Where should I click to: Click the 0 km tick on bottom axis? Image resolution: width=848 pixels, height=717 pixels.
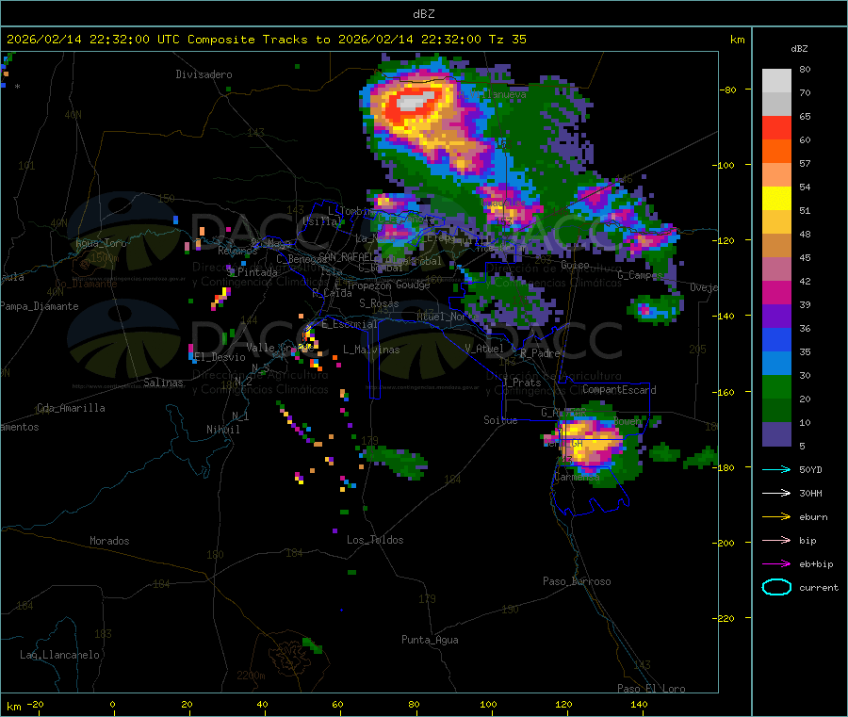[112, 704]
